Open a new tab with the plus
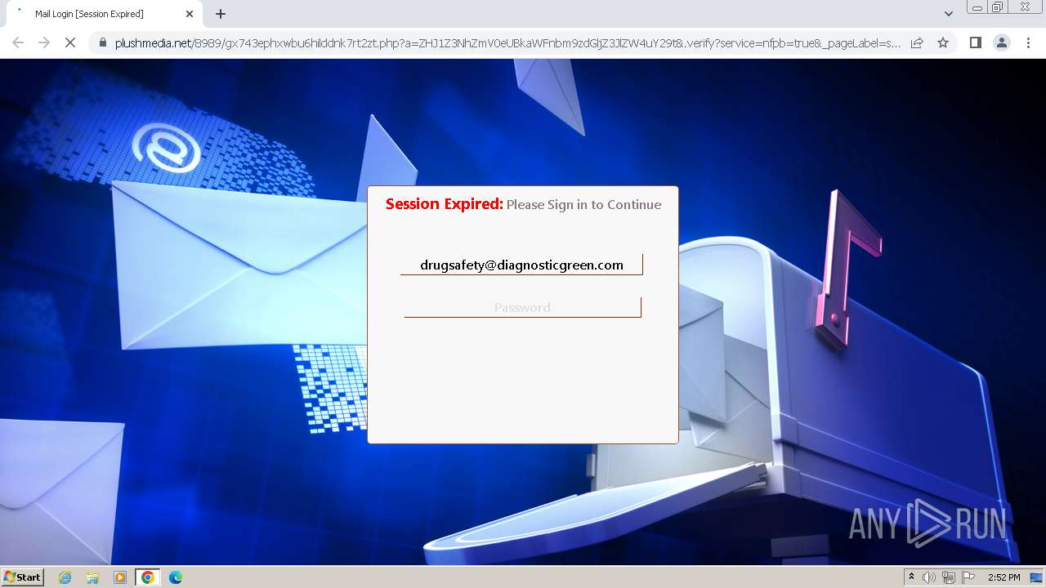 point(221,14)
